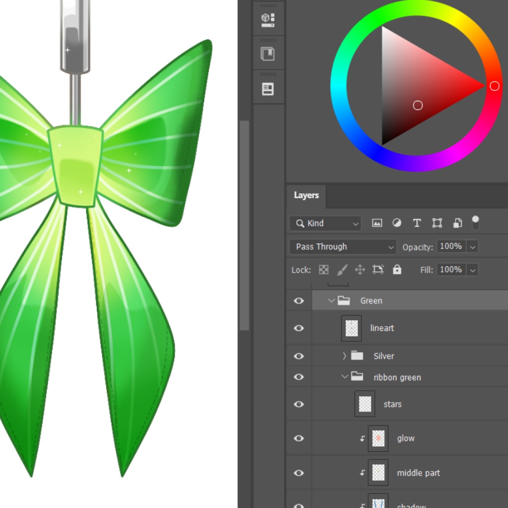Hide the Green group

point(299,301)
